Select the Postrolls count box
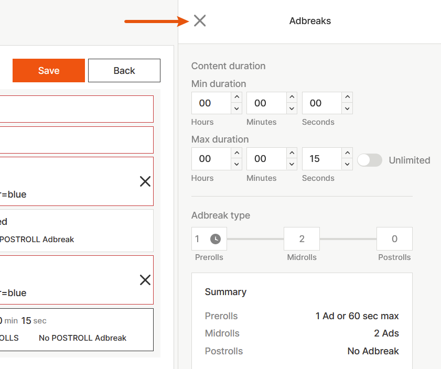441x369 pixels. [x=394, y=239]
